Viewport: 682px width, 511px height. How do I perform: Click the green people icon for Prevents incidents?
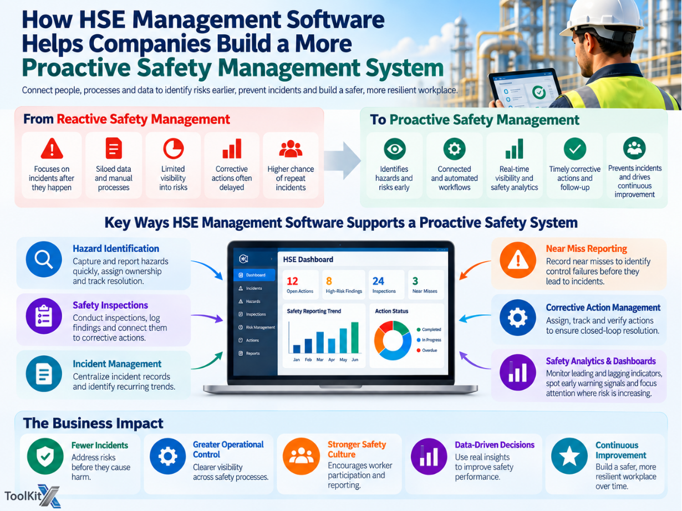tap(634, 148)
